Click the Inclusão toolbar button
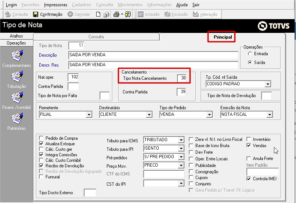Viewport: 296px width, 203px height. pyautogui.click(x=149, y=14)
